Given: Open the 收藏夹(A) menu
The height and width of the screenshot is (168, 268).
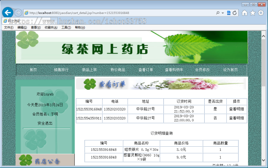Looking at the screenshot, I should [x=51, y=27].
